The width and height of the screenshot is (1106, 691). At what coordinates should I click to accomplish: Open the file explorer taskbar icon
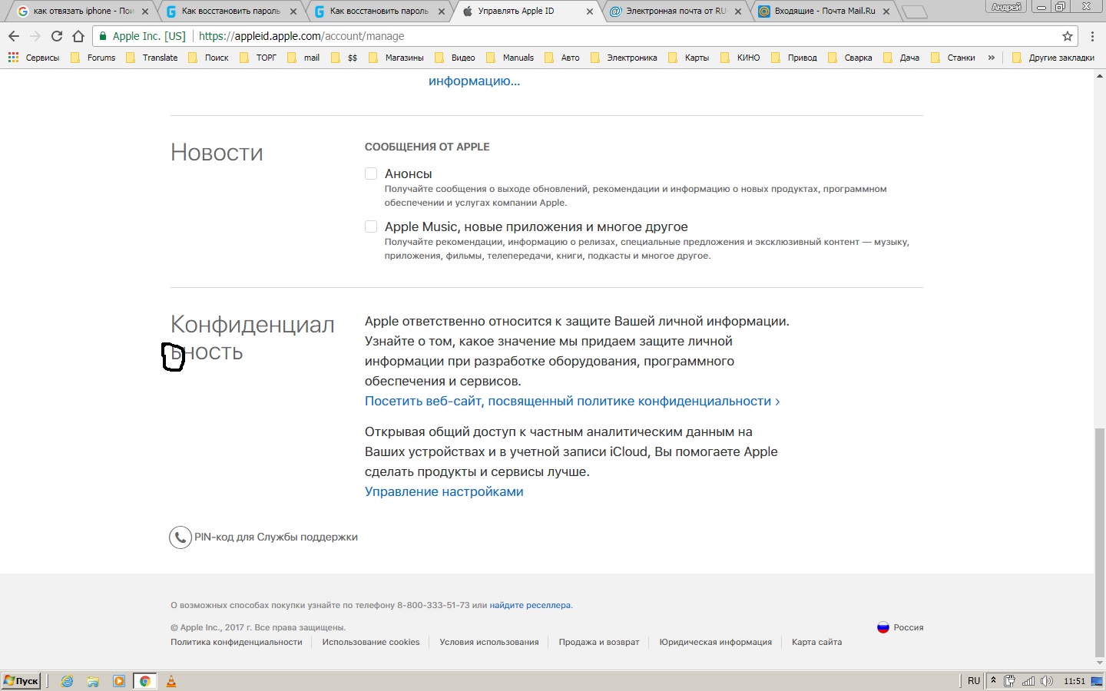pyautogui.click(x=93, y=681)
